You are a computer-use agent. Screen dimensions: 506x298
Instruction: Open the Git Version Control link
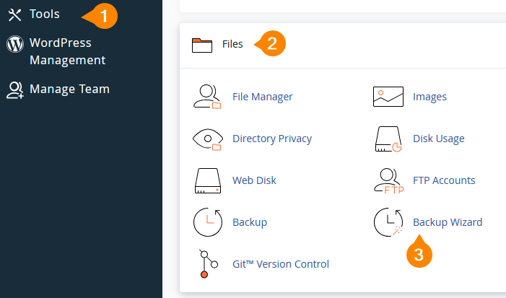pos(281,264)
